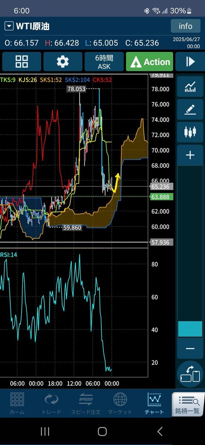The image size is (205, 445).
Task: Zoom in with the plus button
Action: (x=190, y=155)
